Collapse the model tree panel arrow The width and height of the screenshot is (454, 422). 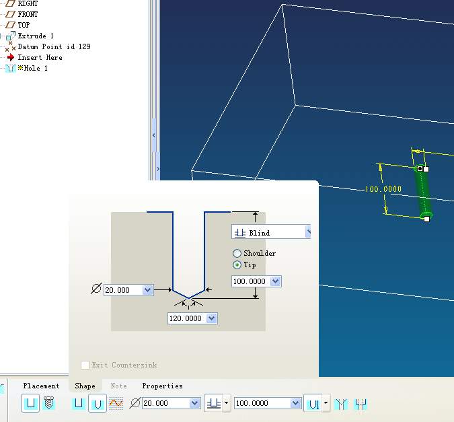154,135
